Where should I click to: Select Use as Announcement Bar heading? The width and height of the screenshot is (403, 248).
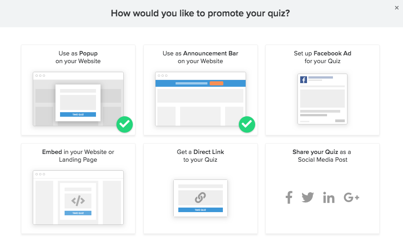(x=201, y=57)
